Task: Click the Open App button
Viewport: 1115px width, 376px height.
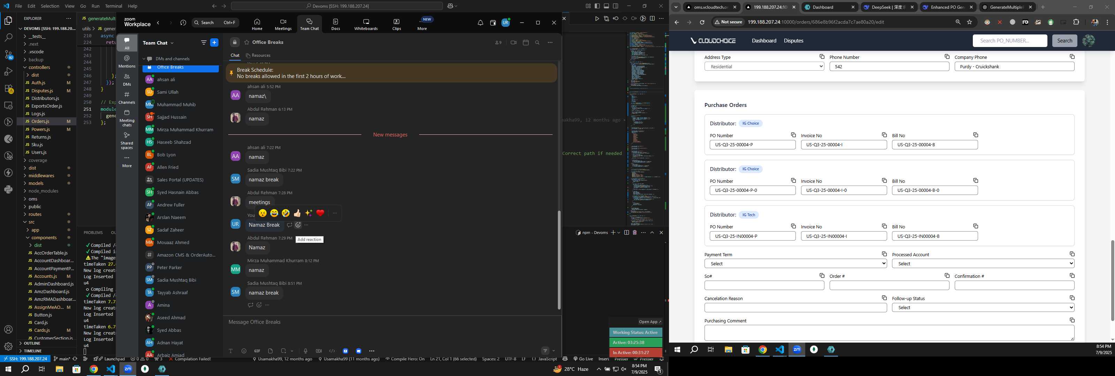Action: (x=650, y=322)
